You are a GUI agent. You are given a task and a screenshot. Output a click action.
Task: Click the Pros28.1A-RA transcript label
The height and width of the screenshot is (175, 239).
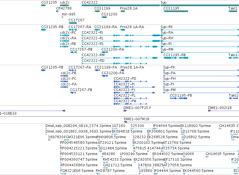(x=132, y=27)
